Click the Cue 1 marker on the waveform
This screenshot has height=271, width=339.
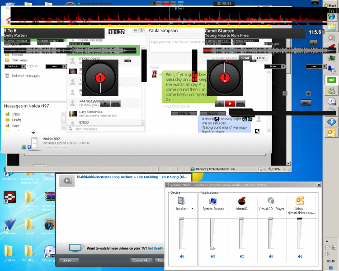pos(176,9)
